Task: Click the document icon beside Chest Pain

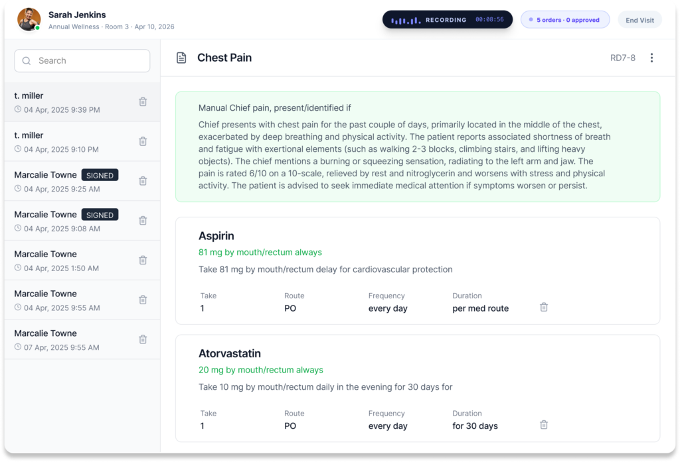Action: 181,58
